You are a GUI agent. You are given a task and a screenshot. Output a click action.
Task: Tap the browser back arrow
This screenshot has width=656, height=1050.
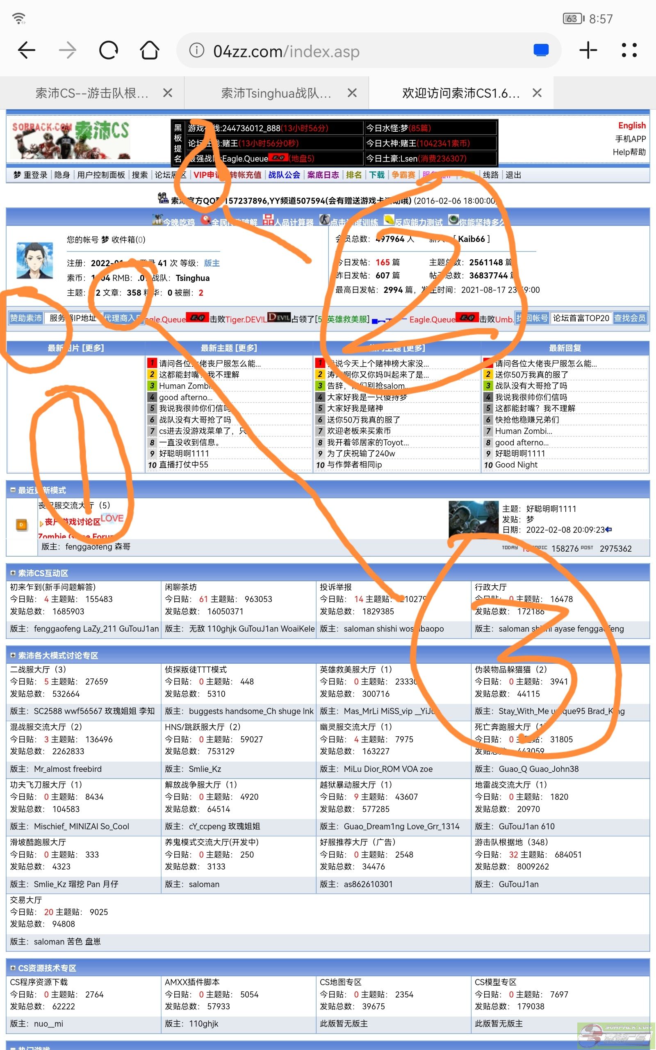coord(26,51)
